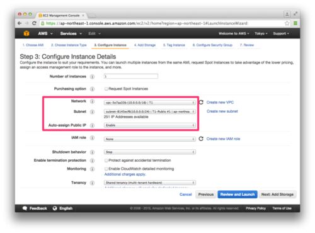Click Subnet info icon
315x233 pixels.
92,111
